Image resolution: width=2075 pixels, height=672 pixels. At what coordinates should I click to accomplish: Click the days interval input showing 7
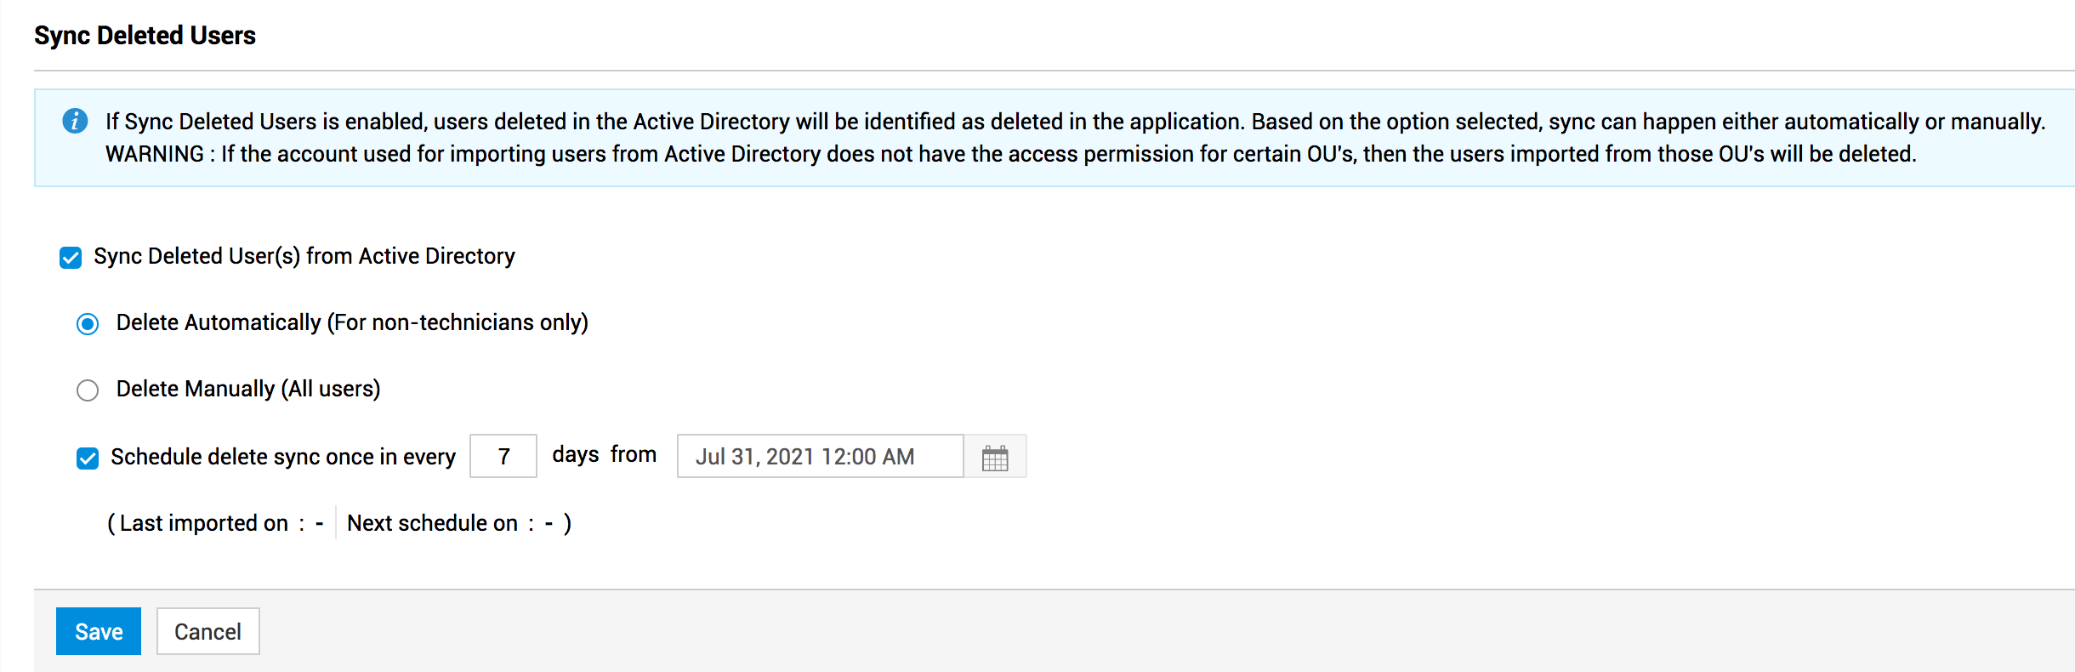click(503, 457)
